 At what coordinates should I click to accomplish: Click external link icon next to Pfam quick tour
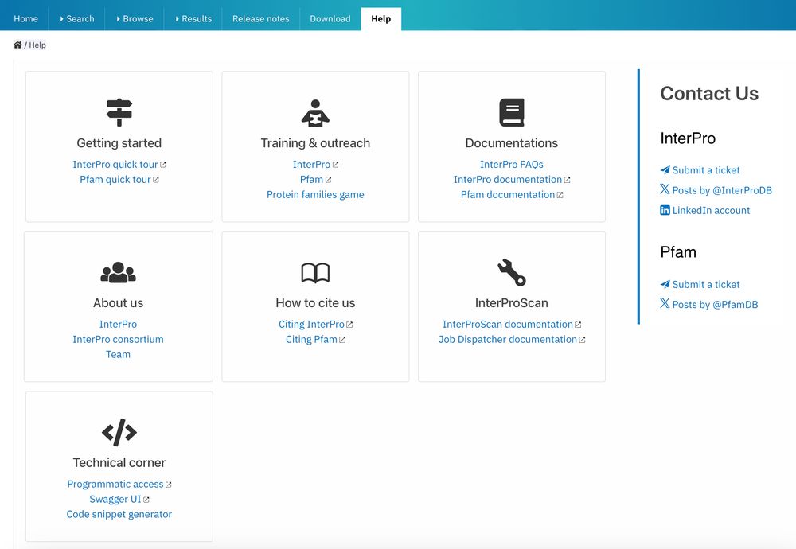click(156, 180)
